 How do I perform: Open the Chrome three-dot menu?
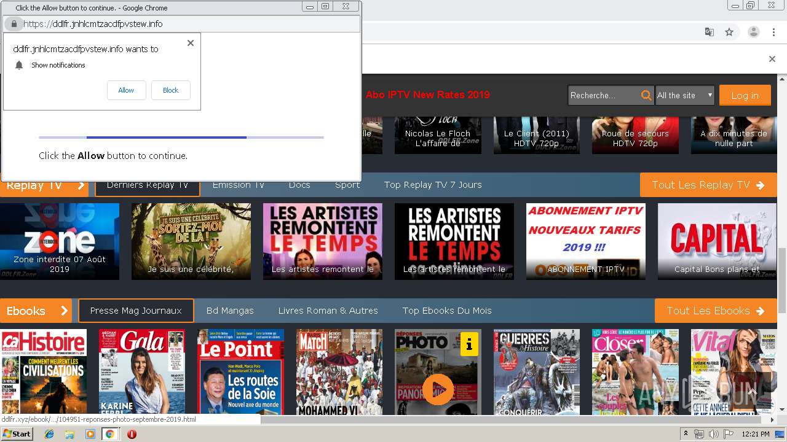773,32
